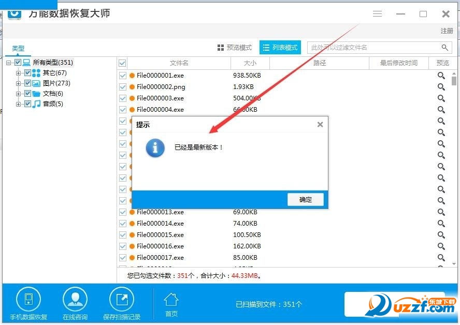Click the info icon inside the 提示 dialog
This screenshot has width=460, height=325.
(155, 148)
